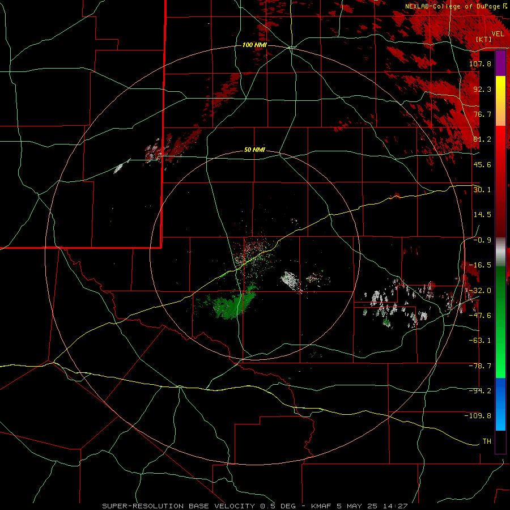The height and width of the screenshot is (510, 510).
Task: Select the -32.0 velocity scale value
Action: (x=480, y=290)
